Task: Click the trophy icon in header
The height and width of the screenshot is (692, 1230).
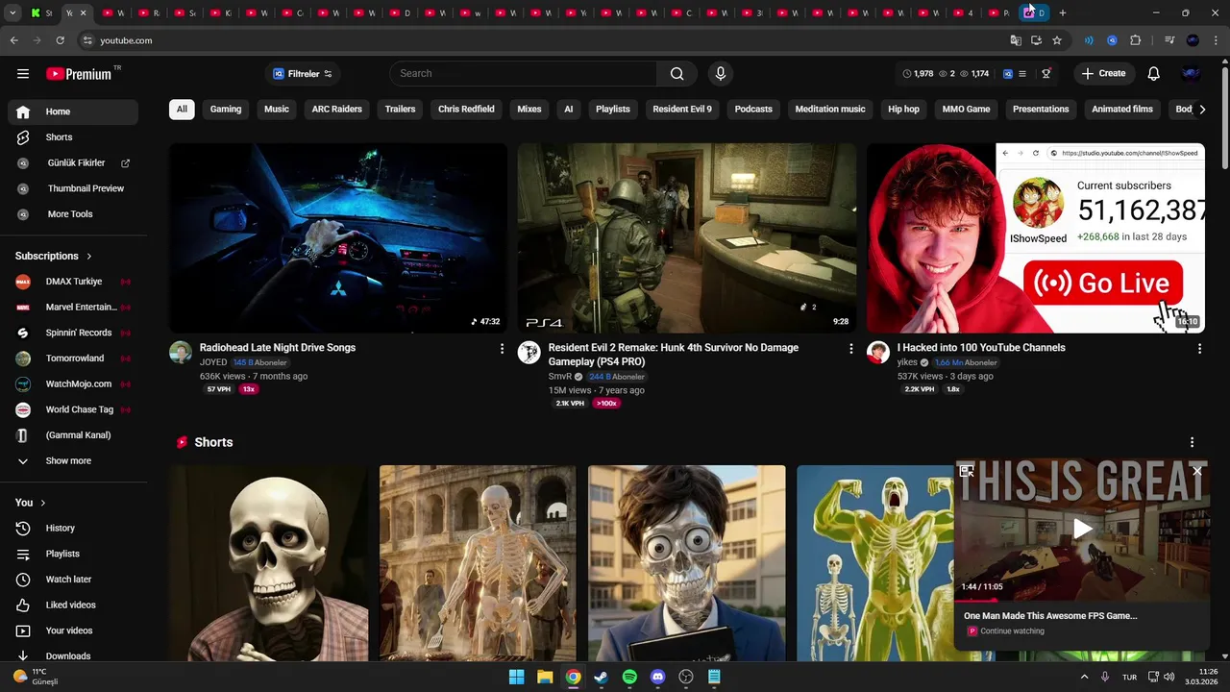Action: (1046, 74)
